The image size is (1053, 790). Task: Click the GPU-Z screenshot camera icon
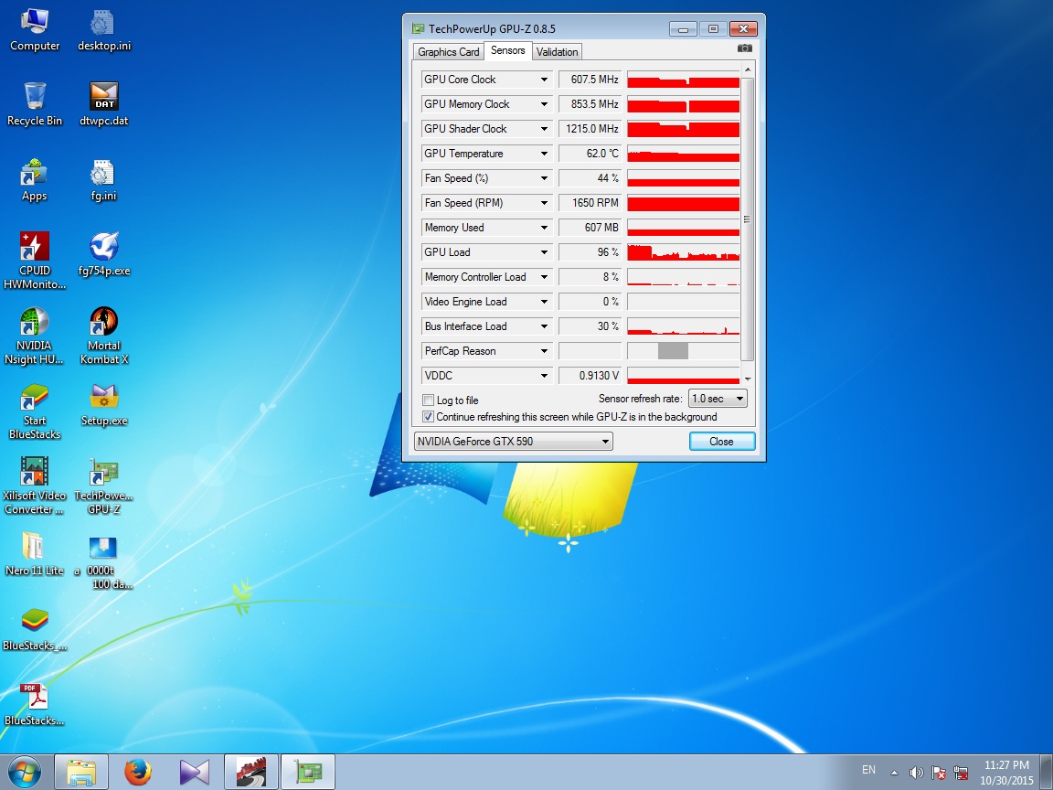pyautogui.click(x=744, y=48)
